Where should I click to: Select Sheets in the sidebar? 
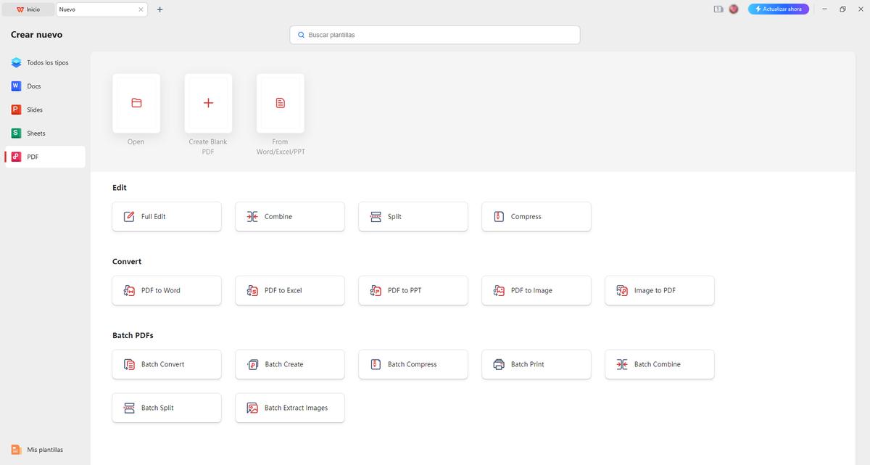(36, 133)
